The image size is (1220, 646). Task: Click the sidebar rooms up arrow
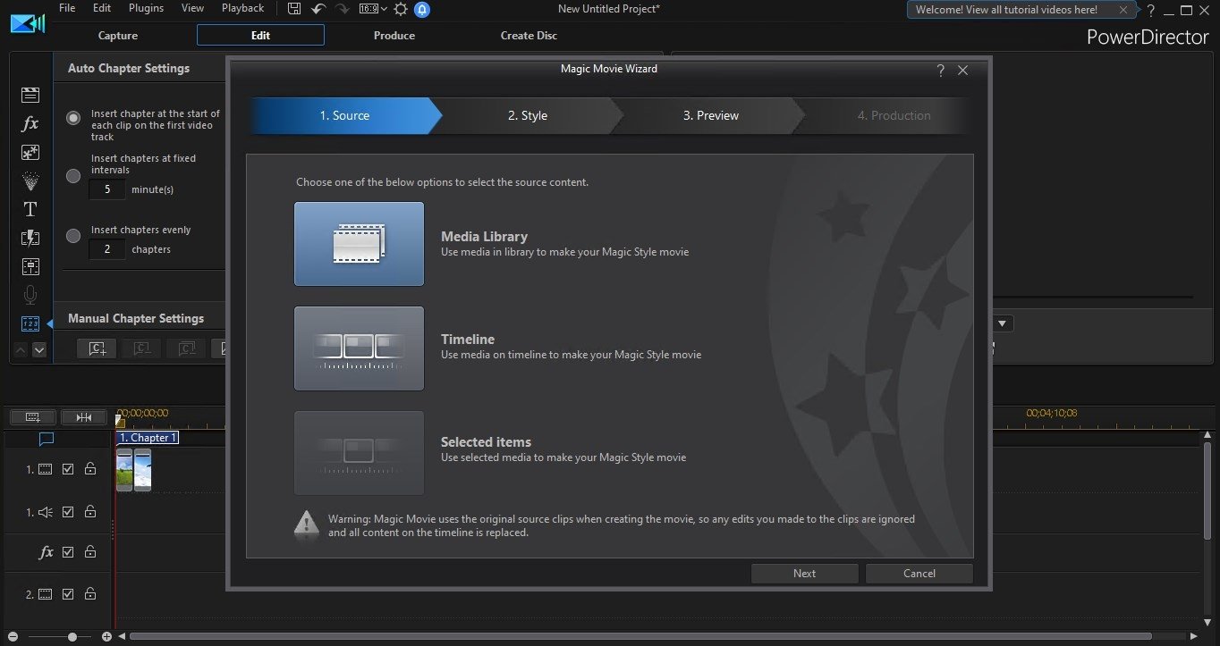[22, 350]
